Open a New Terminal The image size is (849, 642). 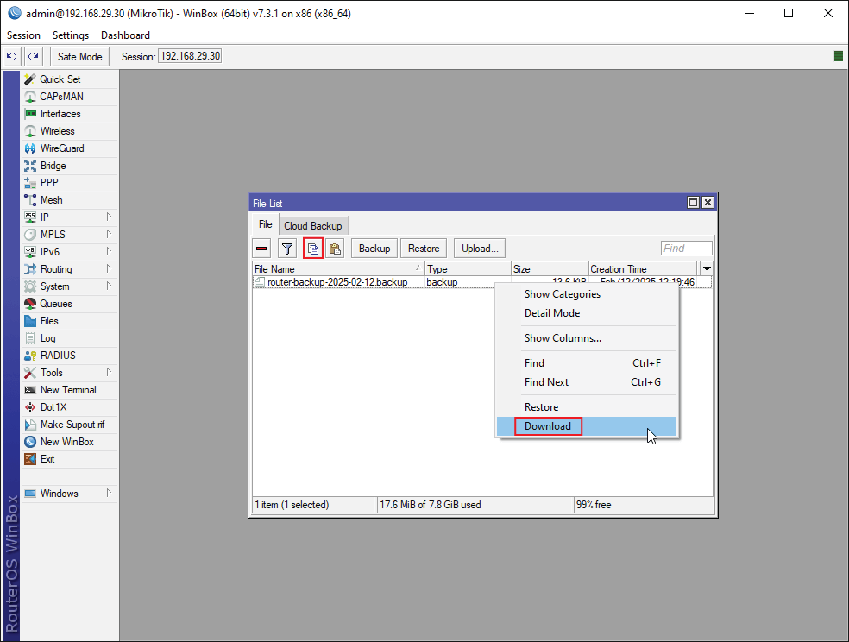click(x=63, y=389)
